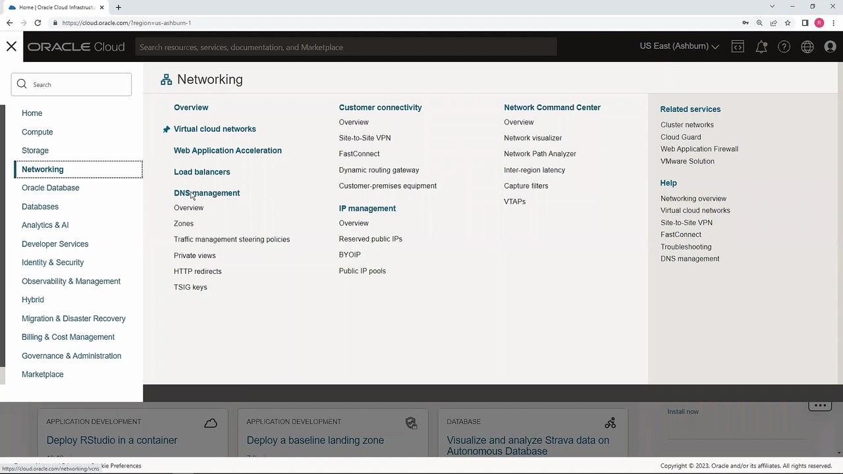Open Cloud Guard under Related services

pos(680,137)
